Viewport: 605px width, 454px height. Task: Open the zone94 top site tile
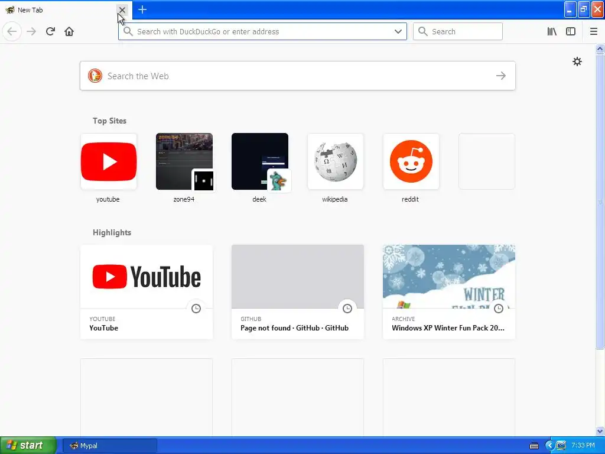(184, 161)
